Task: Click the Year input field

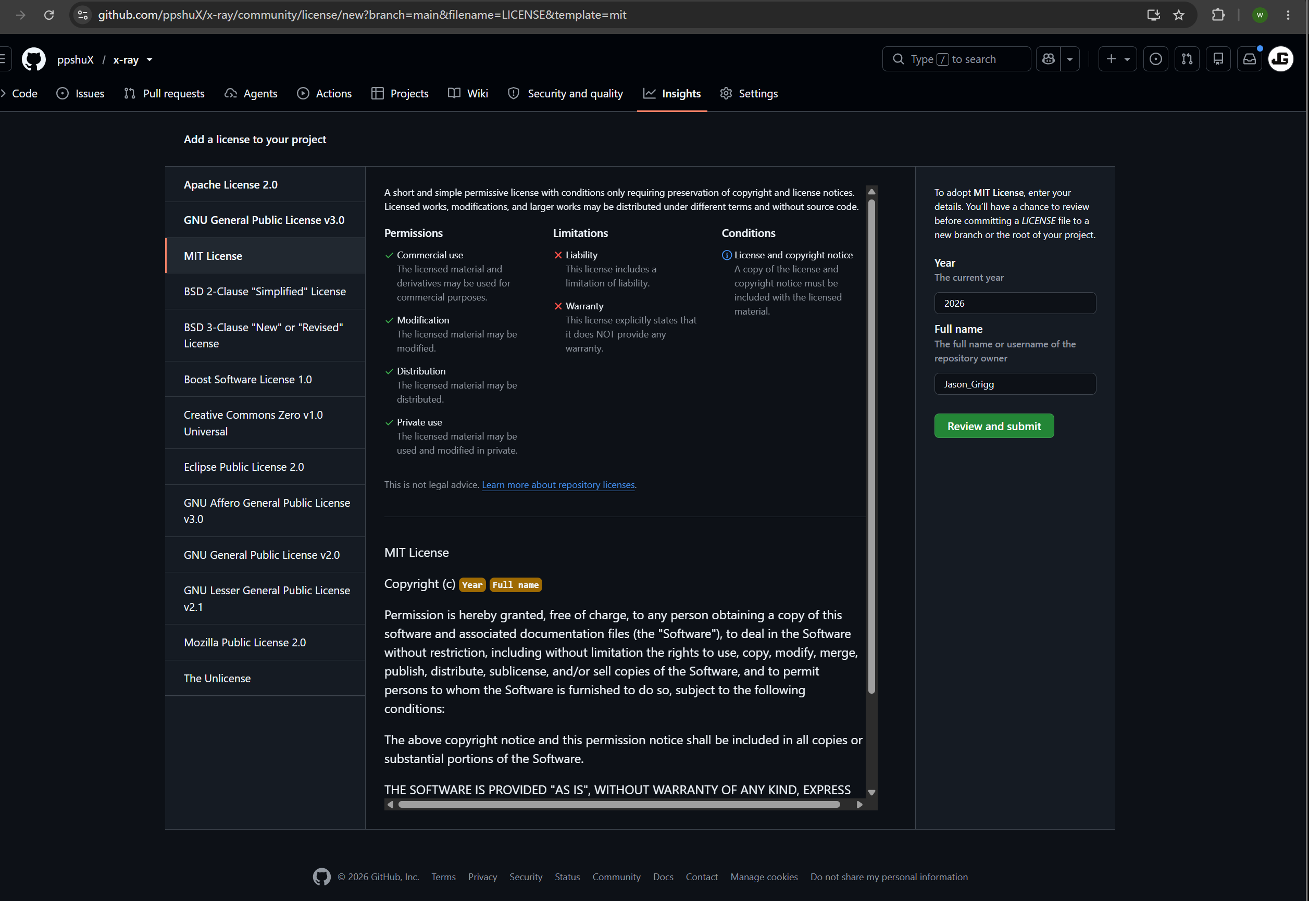Action: point(1015,303)
